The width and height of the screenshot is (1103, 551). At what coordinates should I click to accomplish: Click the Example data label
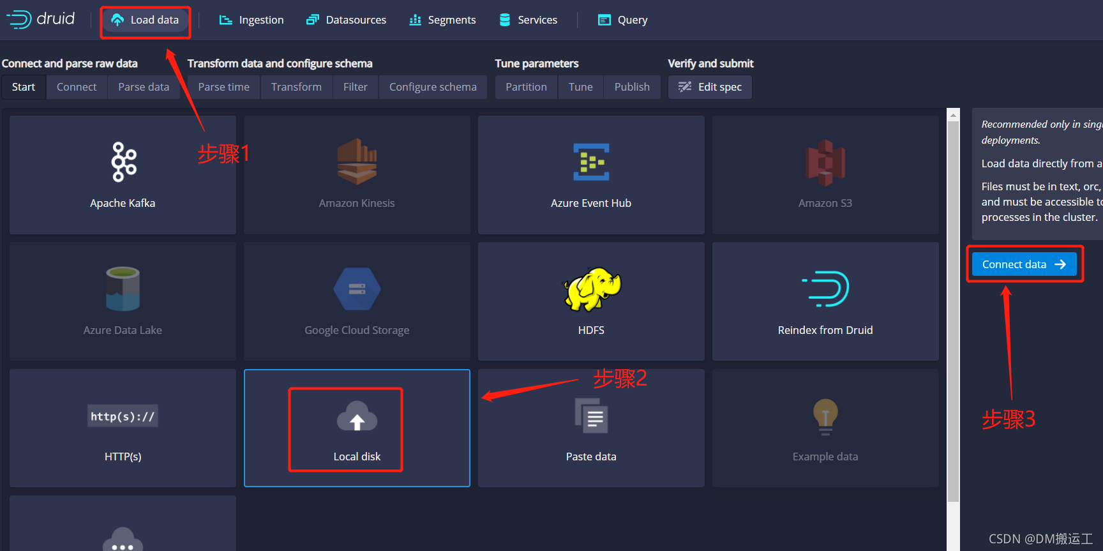[825, 457]
